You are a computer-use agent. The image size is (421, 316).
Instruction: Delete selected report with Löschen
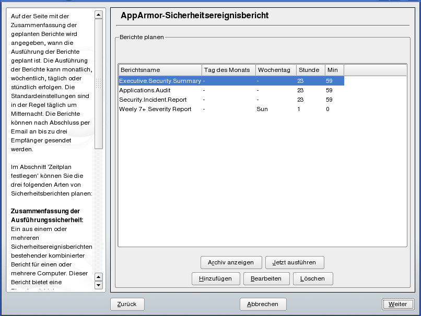point(313,278)
